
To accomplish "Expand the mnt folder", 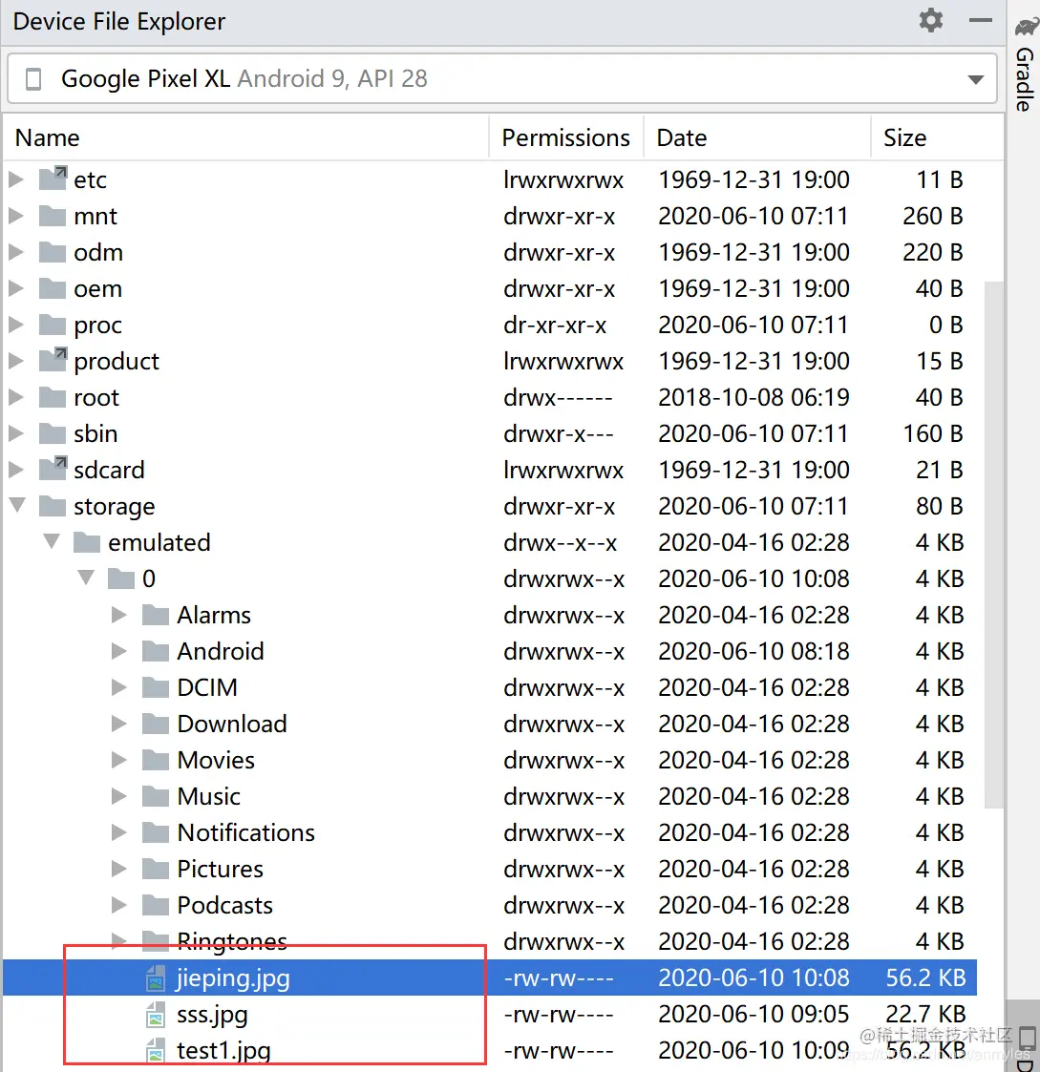I will coord(16,216).
